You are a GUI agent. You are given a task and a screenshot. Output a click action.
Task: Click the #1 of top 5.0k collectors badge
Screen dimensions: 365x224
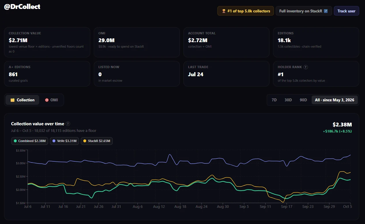point(246,11)
